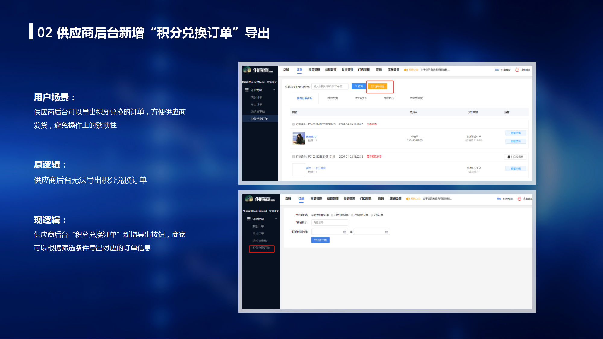Click the orange 订单导出 export button
This screenshot has width=603, height=339.
click(x=377, y=86)
